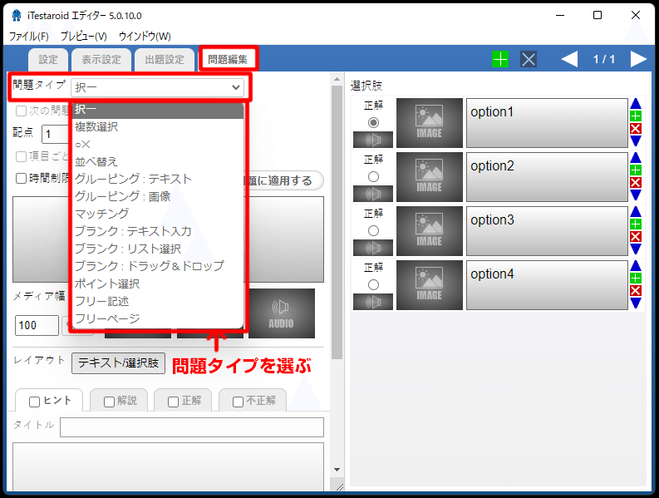Click the テキスト/選択肢 layout button
Viewport: 659px width, 498px height.
coord(118,363)
